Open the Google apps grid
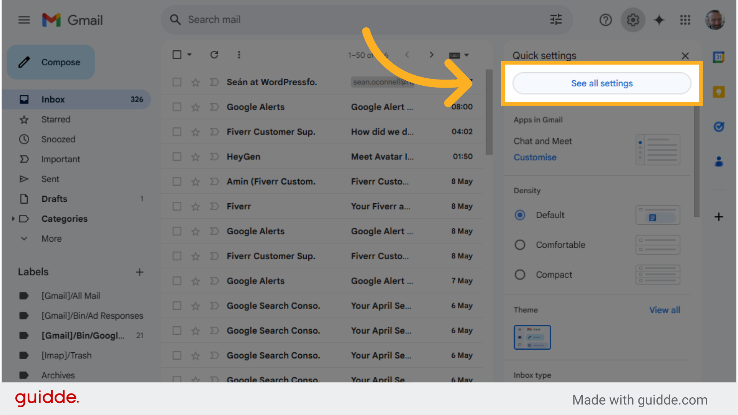Image resolution: width=738 pixels, height=415 pixels. pyautogui.click(x=685, y=20)
